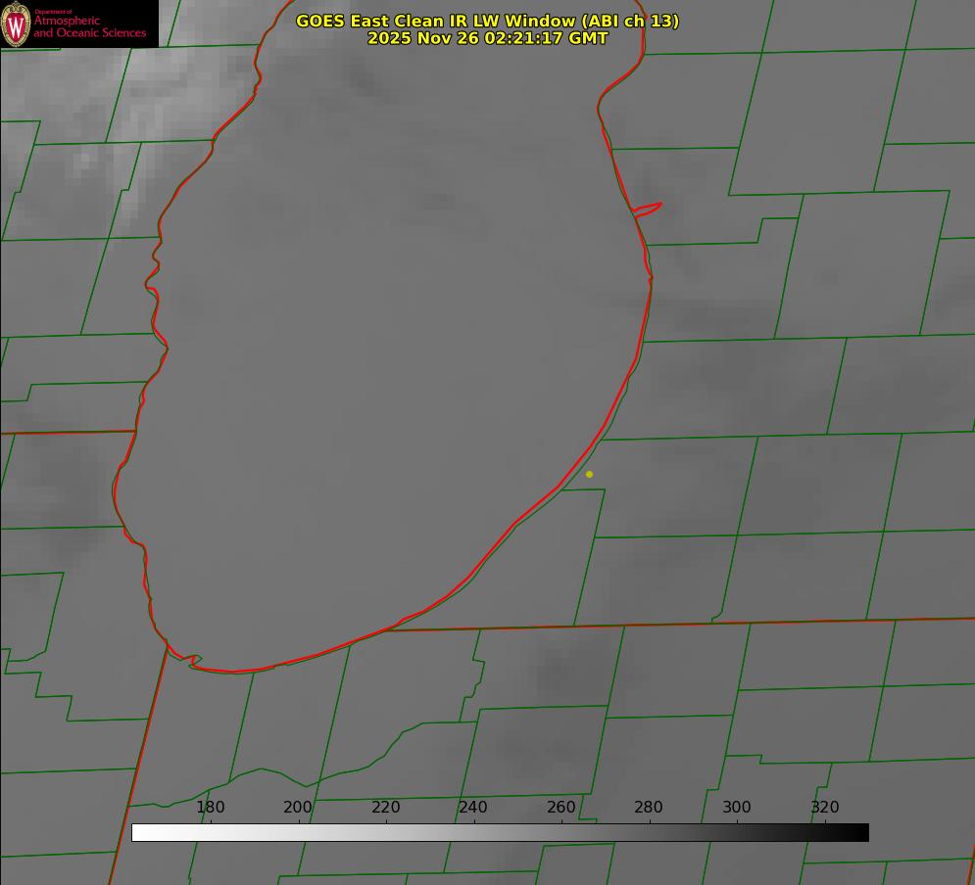Click the 2025 Nov 26 GMT timestamp

point(487,38)
